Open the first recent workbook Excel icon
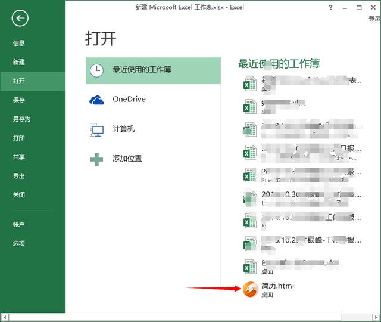 [250, 83]
